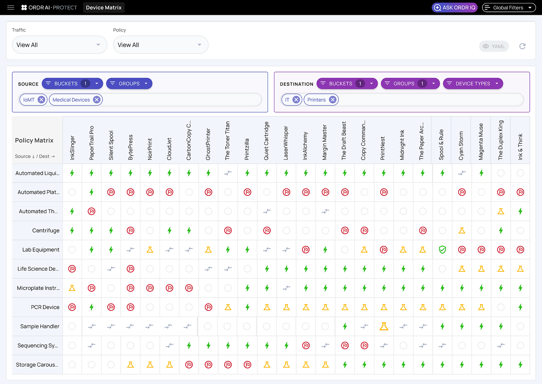Screen dimensions: 542x384
Task: Open the Traffic View All dropdown
Action: tap(60, 45)
